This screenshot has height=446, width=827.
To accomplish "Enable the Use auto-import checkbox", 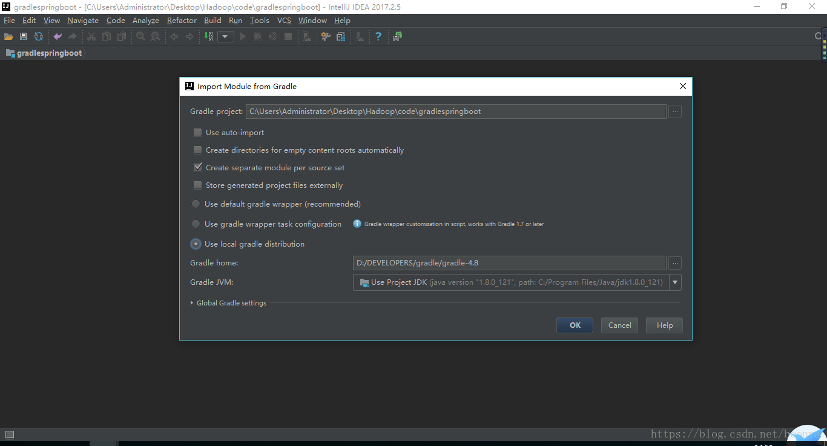I will point(197,132).
